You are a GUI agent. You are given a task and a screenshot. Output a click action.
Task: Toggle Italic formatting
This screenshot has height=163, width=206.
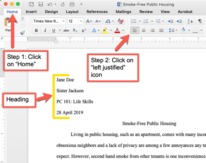(x=45, y=31)
